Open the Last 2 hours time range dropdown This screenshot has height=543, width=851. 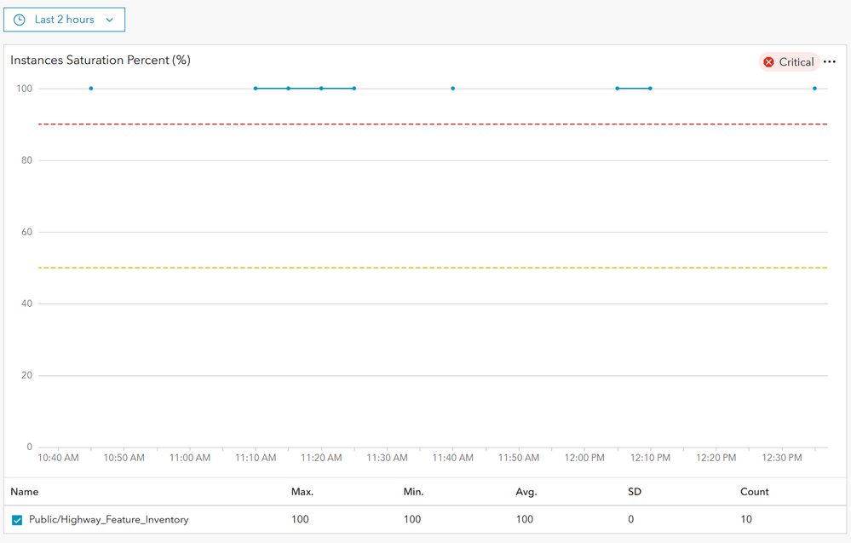coord(65,20)
